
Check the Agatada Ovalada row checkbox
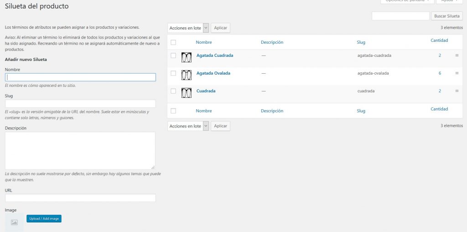tap(173, 73)
